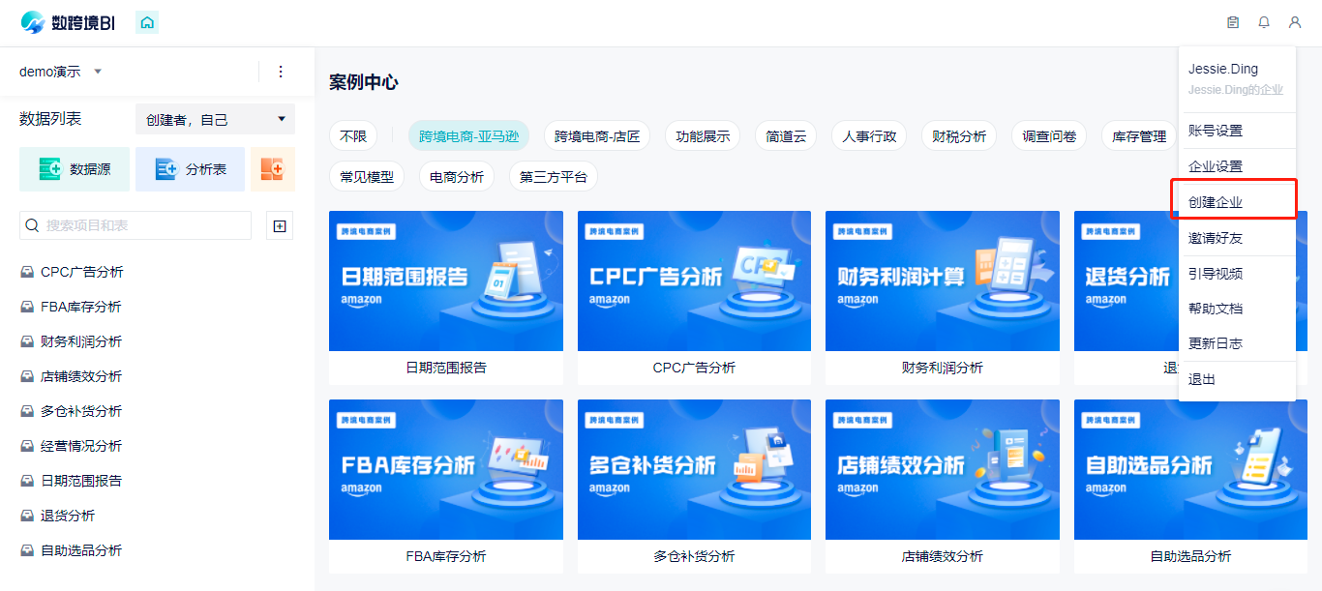Screen dimensions: 1322x591
Task: Click Jessie.Ding user name in menu
Action: click(x=1223, y=70)
